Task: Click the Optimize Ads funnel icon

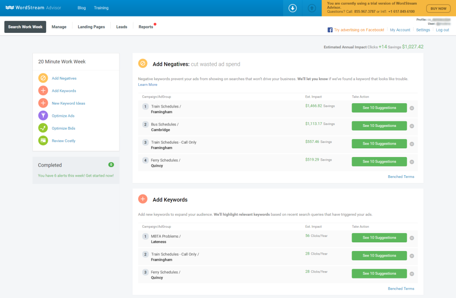Action: click(x=43, y=116)
